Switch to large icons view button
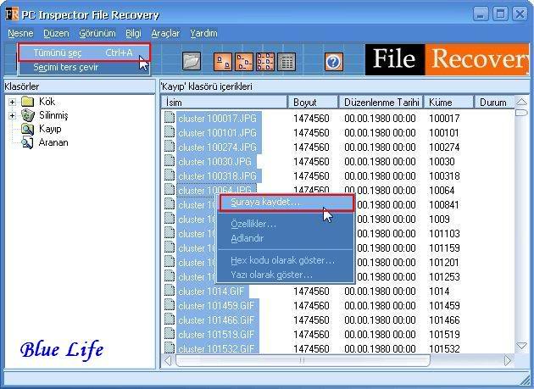Screen dimensions: 534x389 pos(223,62)
